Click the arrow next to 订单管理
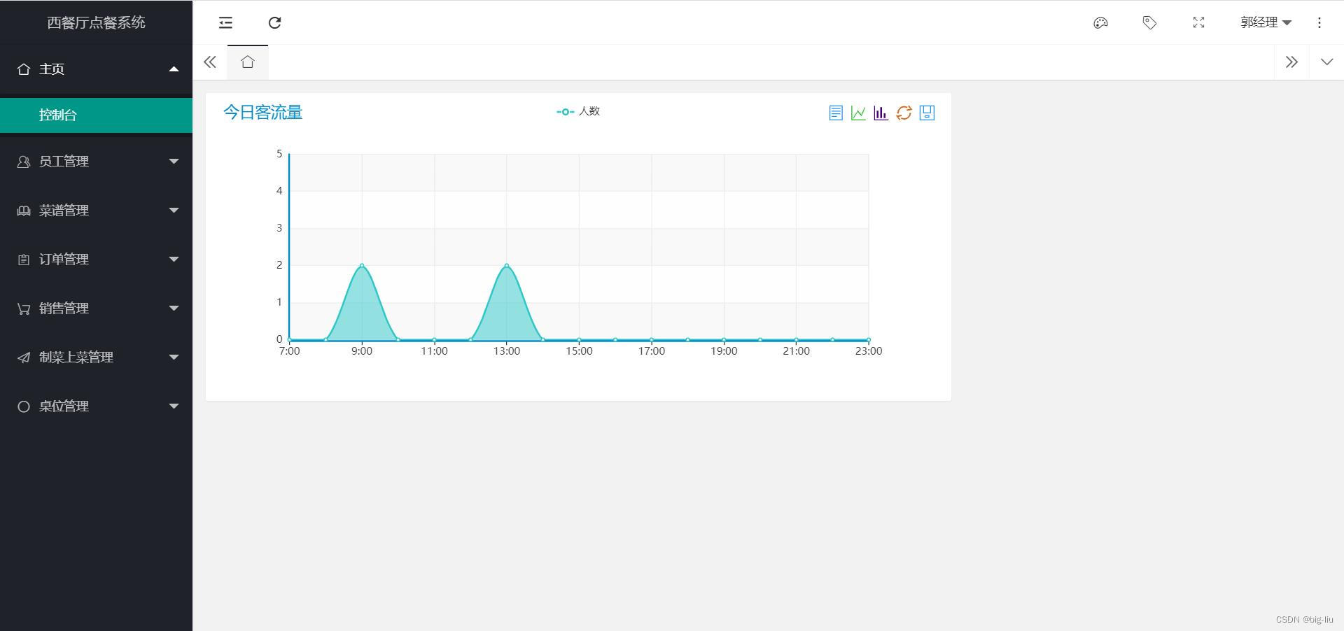This screenshot has width=1344, height=631. pos(174,259)
